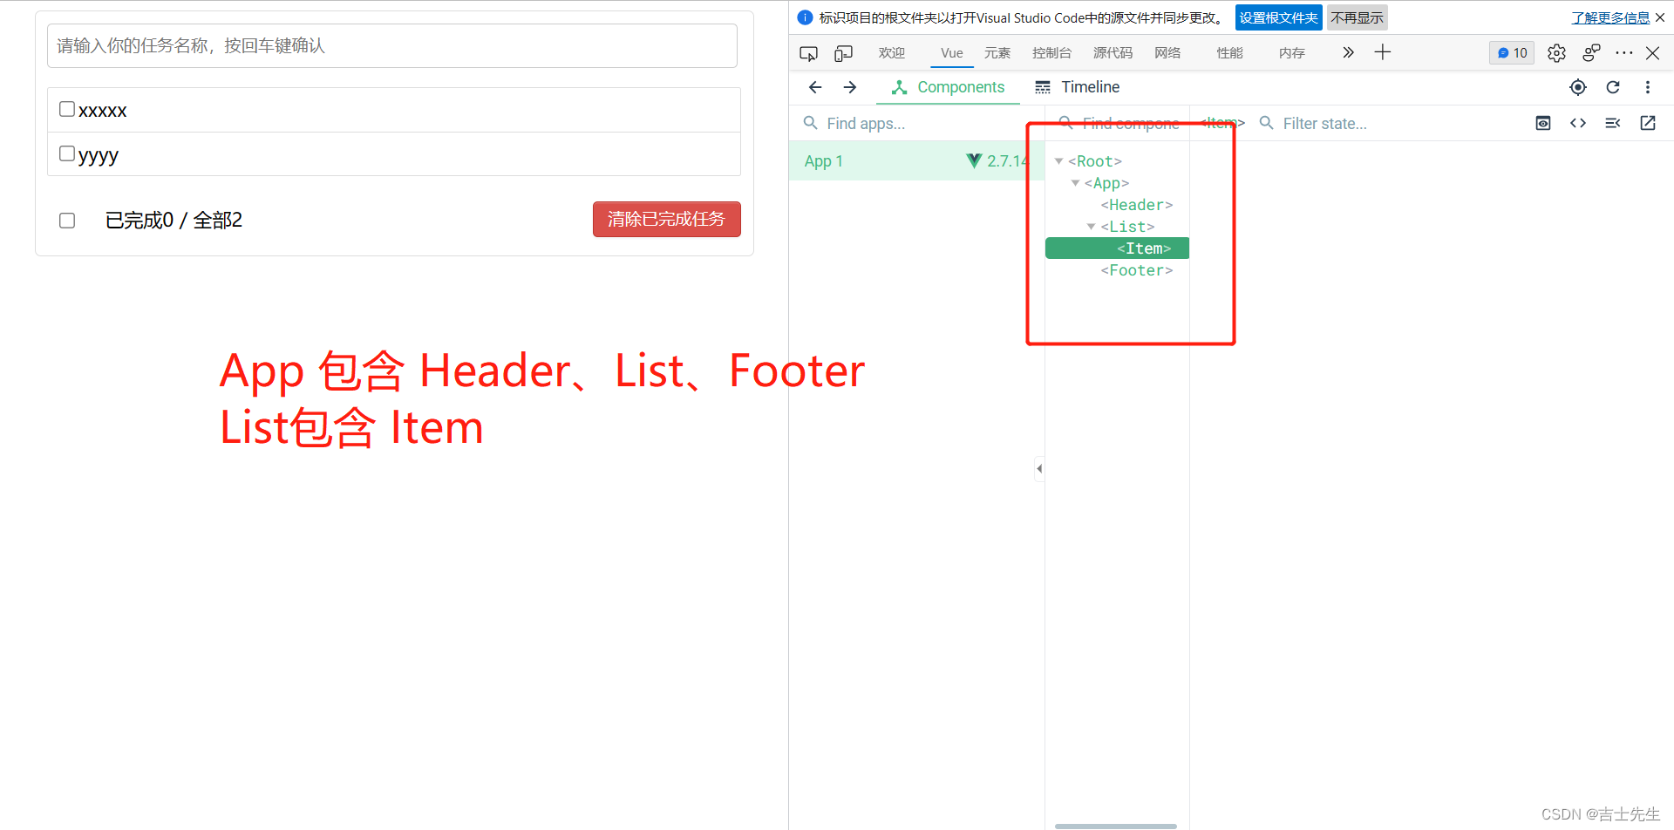Focus the task name input field
This screenshot has height=830, width=1674.
click(x=392, y=45)
